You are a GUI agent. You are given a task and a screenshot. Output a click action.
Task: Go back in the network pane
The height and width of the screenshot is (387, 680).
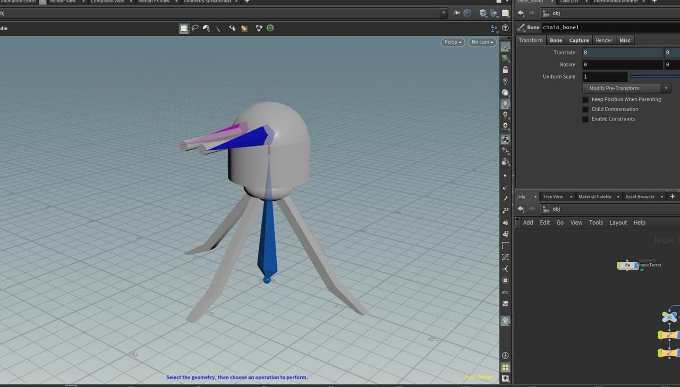(521, 209)
